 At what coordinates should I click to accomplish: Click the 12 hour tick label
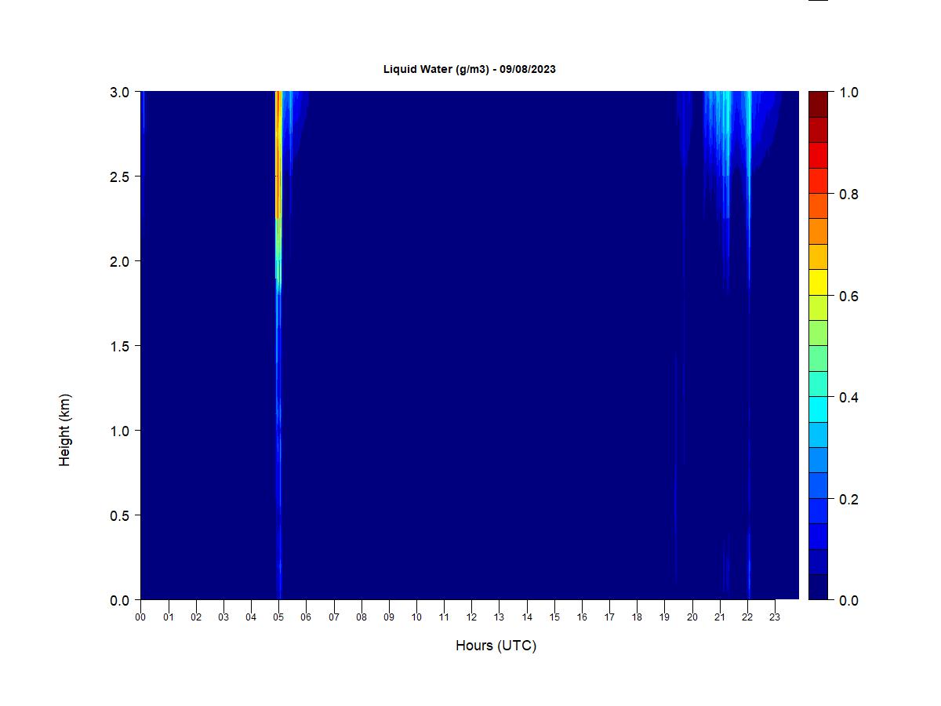coord(471,617)
